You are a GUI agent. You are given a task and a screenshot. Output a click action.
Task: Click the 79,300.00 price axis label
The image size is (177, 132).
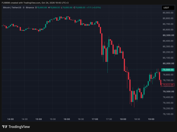(168, 103)
